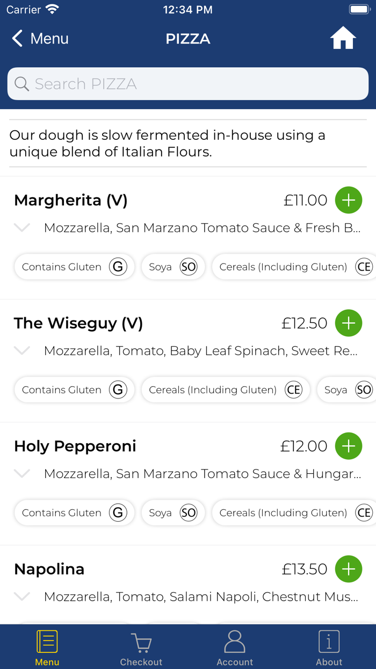The image size is (376, 669).
Task: Tap the back chevron next to Menu
Action: coord(17,38)
